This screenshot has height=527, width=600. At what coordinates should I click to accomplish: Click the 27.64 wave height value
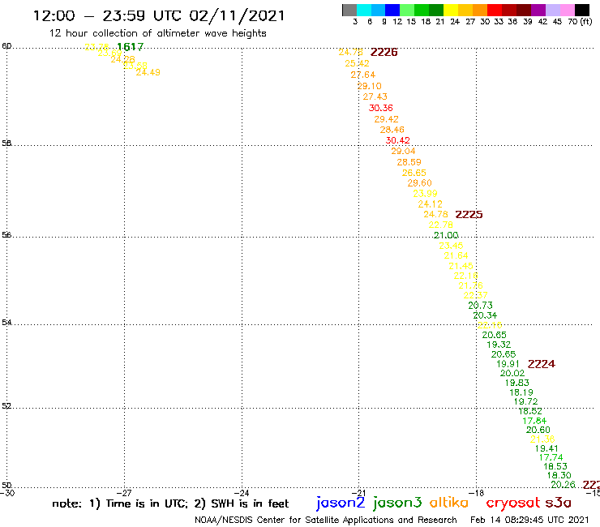click(363, 75)
